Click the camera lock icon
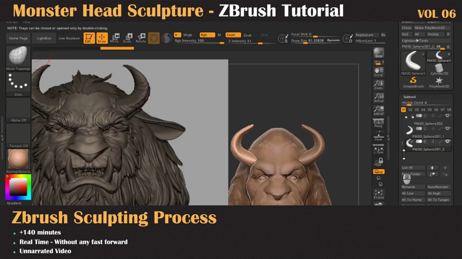 pyautogui.click(x=379, y=162)
